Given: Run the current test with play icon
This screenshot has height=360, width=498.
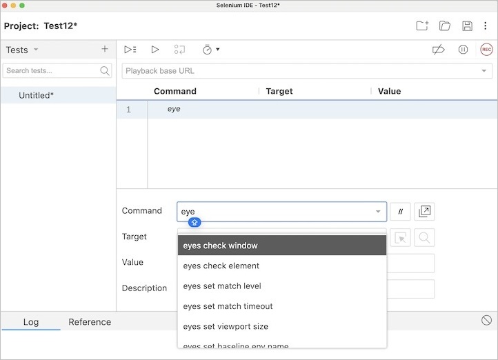Looking at the screenshot, I should pos(155,50).
